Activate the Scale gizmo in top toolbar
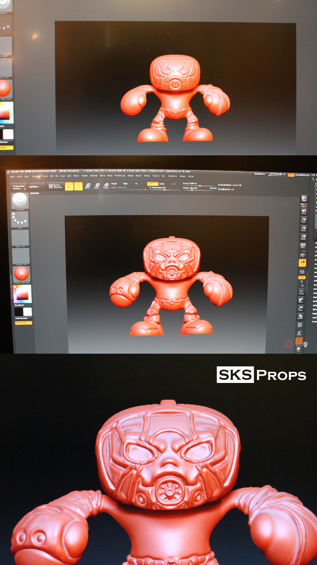This screenshot has width=317, height=565. coord(97,186)
